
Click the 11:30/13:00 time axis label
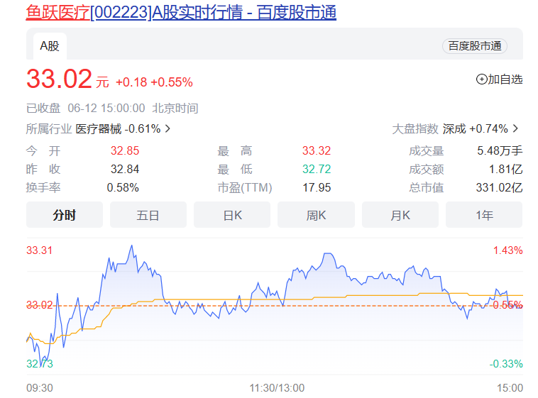[x=277, y=388]
